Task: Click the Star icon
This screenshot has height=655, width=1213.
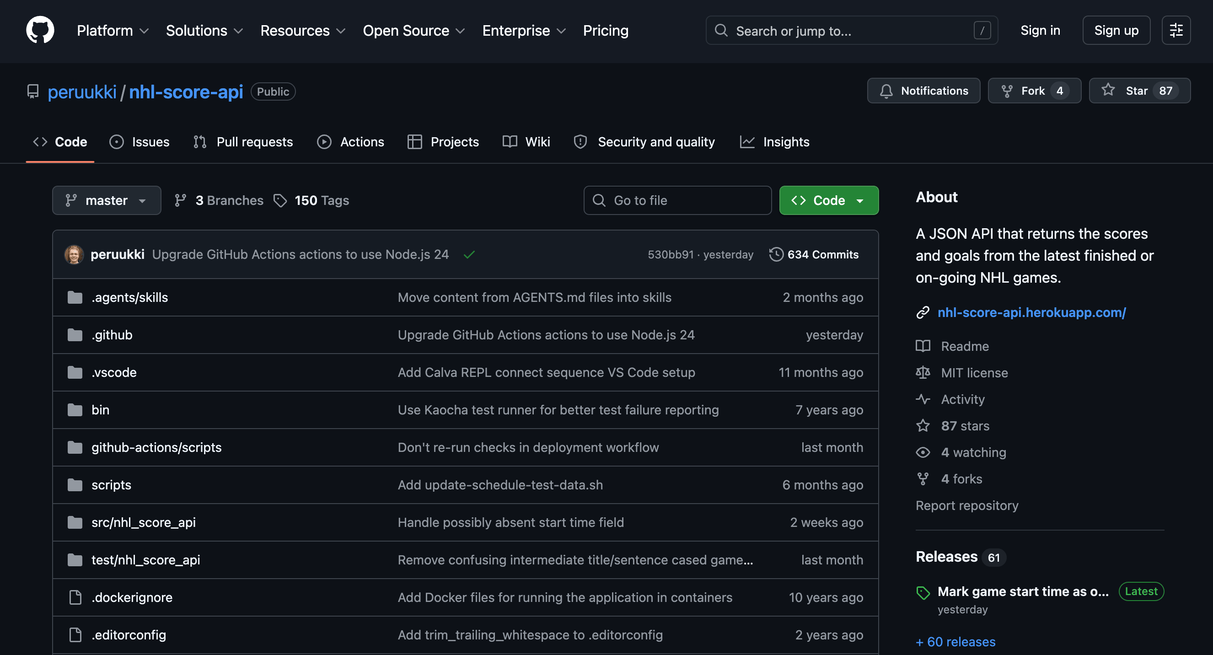Action: (1108, 91)
